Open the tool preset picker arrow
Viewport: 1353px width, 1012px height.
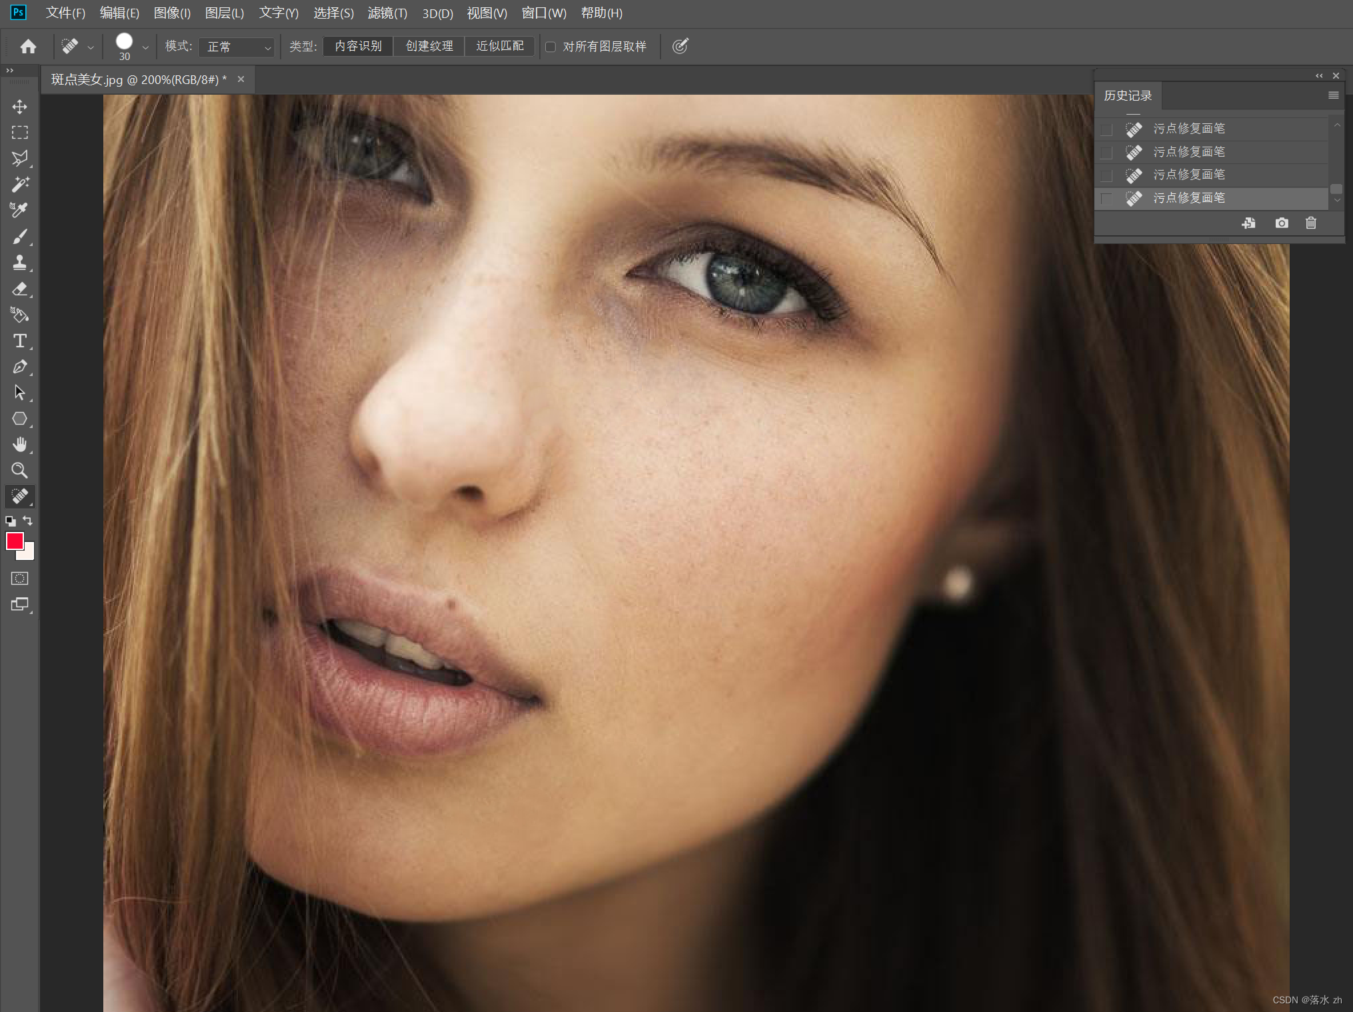pos(91,47)
